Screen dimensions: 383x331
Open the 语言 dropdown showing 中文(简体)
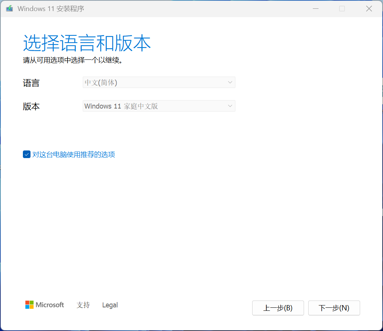point(159,82)
